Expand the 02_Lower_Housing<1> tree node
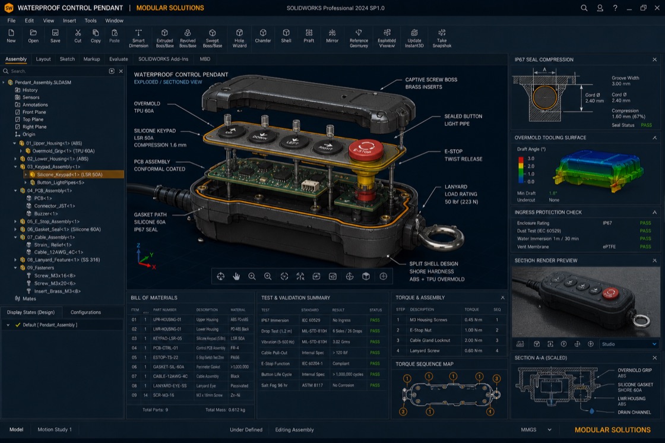The width and height of the screenshot is (665, 443). (x=15, y=159)
